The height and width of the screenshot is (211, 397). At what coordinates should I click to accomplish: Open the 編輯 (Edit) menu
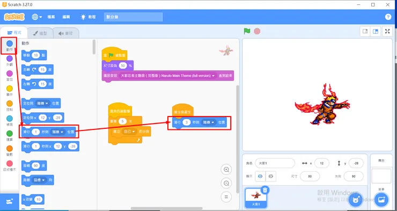pyautogui.click(x=66, y=17)
